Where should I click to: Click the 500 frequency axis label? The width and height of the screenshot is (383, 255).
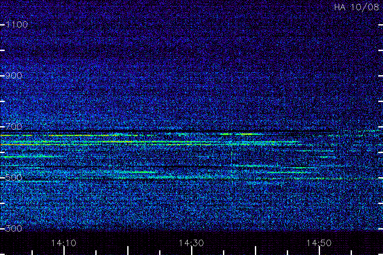coord(14,177)
